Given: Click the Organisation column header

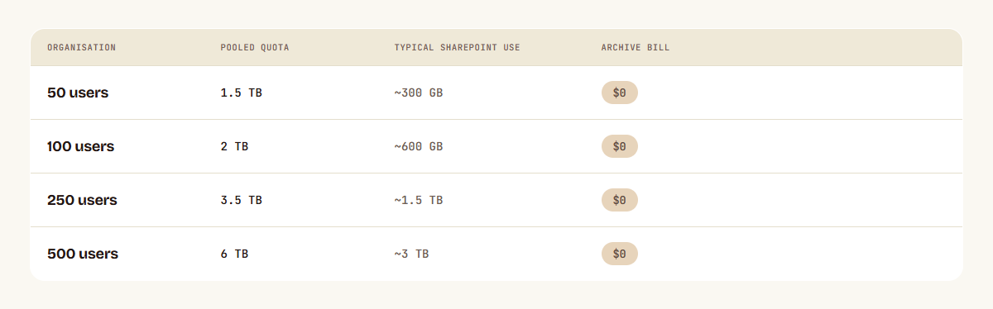Looking at the screenshot, I should pyautogui.click(x=81, y=48).
